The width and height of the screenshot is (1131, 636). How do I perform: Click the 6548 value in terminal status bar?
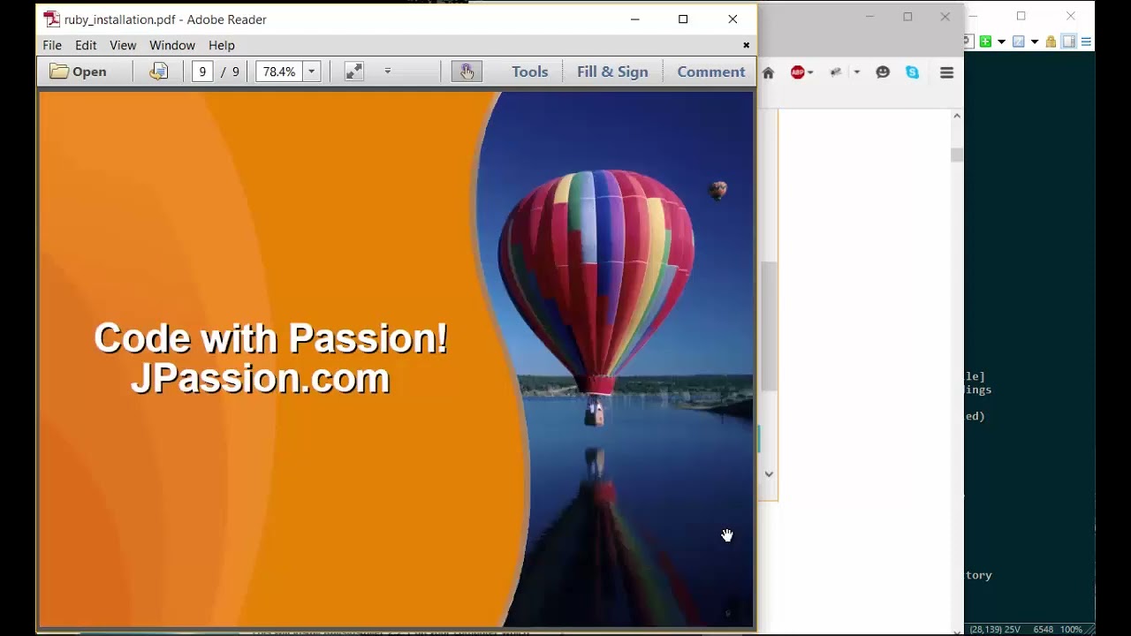coord(1044,630)
